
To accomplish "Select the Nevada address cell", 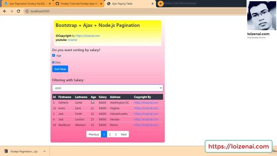I will pyautogui.click(x=115, y=120).
